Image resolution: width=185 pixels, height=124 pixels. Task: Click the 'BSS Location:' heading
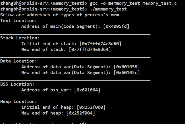pyautogui.click(x=17, y=84)
